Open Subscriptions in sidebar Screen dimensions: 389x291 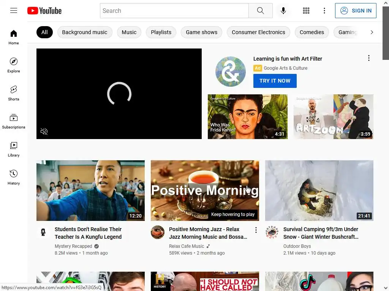coord(14,121)
